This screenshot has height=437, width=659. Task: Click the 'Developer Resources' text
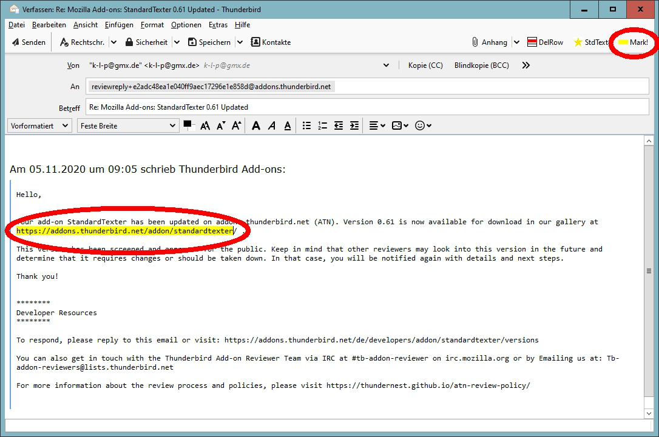pyautogui.click(x=57, y=313)
